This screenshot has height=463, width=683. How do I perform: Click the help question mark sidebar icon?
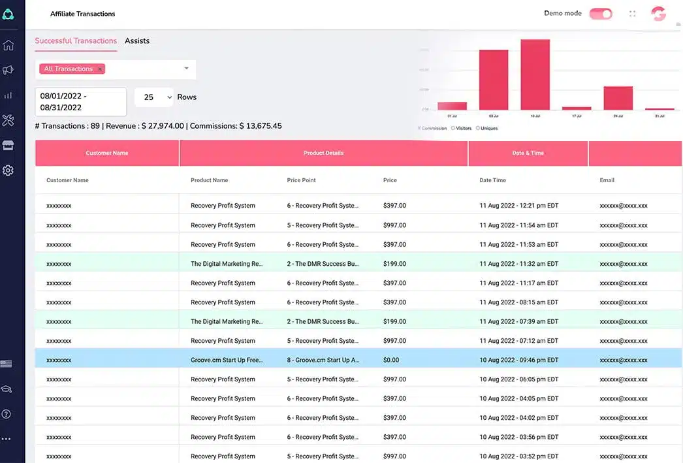7,413
